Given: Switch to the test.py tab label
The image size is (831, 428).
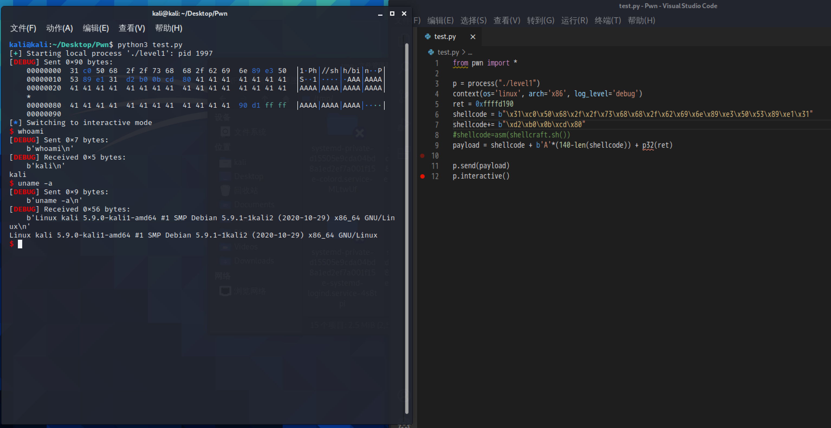Looking at the screenshot, I should 445,37.
